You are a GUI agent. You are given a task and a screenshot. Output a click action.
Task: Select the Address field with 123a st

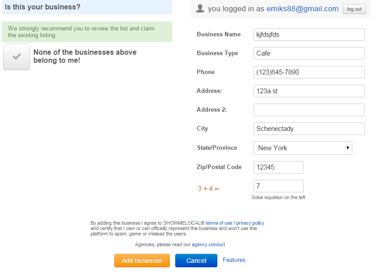pos(309,91)
